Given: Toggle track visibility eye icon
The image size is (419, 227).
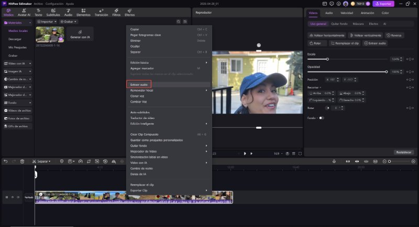Looking at the screenshot, I should pos(18,197).
